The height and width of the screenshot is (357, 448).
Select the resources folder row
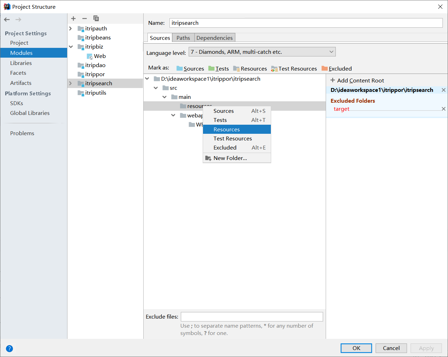click(x=234, y=106)
